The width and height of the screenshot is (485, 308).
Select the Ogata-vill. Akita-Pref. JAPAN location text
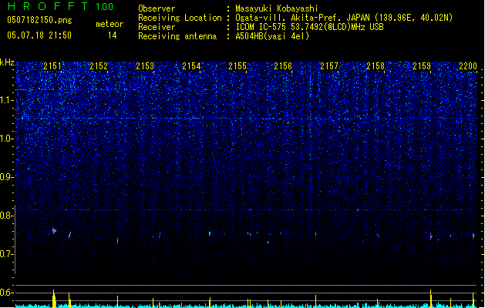pyautogui.click(x=344, y=18)
